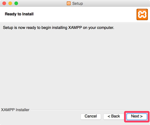Click the "XAMPP Installer" label
Viewport: 150px width, 125px height.
tap(15, 110)
